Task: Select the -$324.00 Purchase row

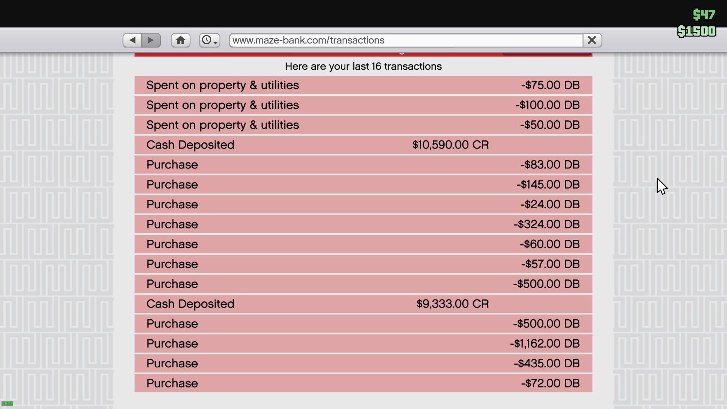Action: (x=363, y=224)
